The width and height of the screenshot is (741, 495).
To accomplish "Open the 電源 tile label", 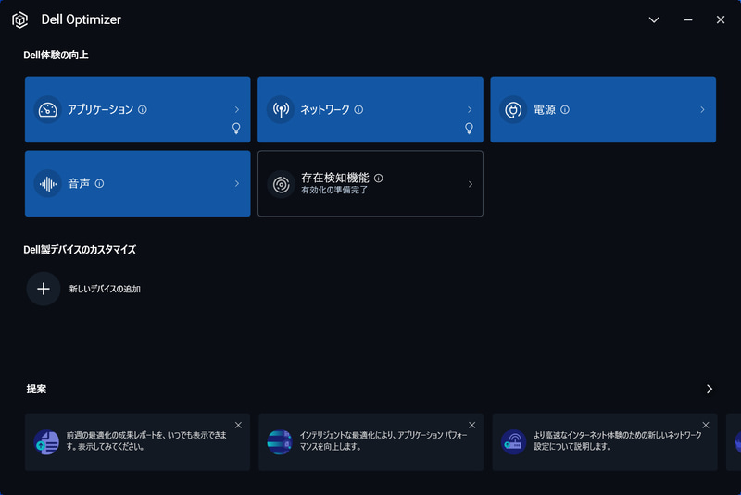I will [x=545, y=109].
